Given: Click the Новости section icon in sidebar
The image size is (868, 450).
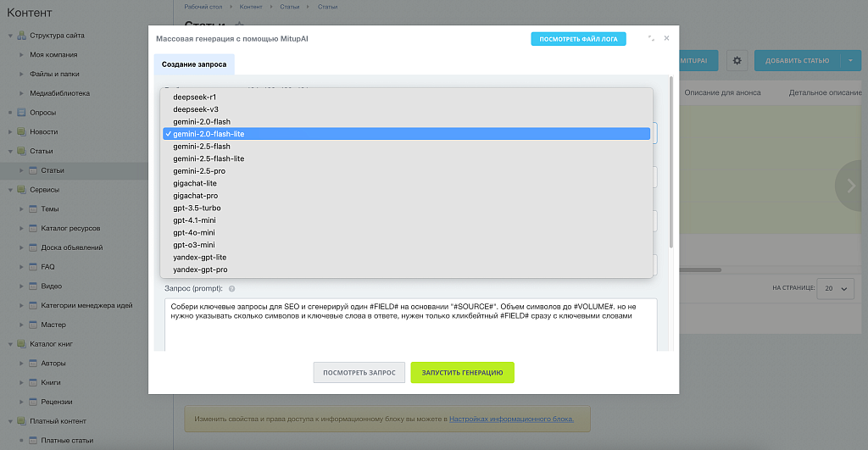Looking at the screenshot, I should click(21, 132).
